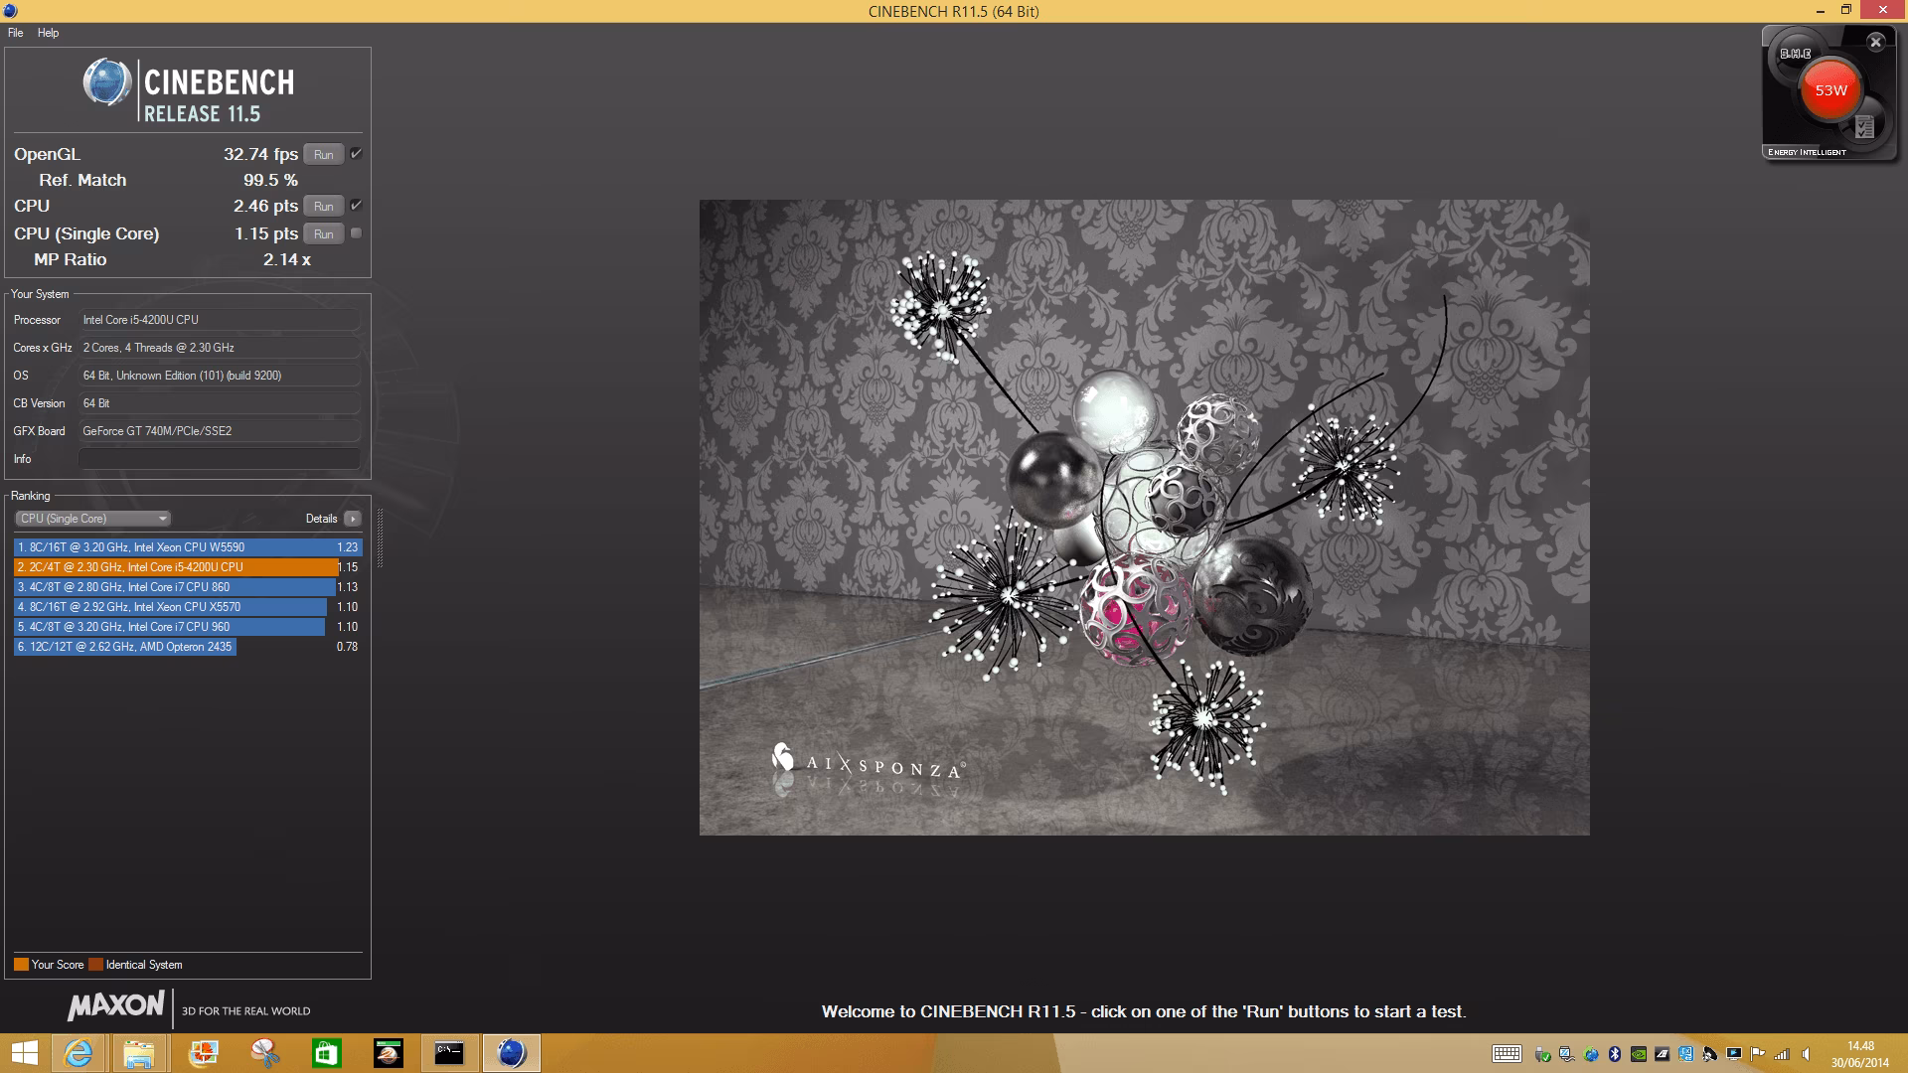1908x1073 pixels.
Task: Click the monitor play tray icon
Action: [1734, 1054]
